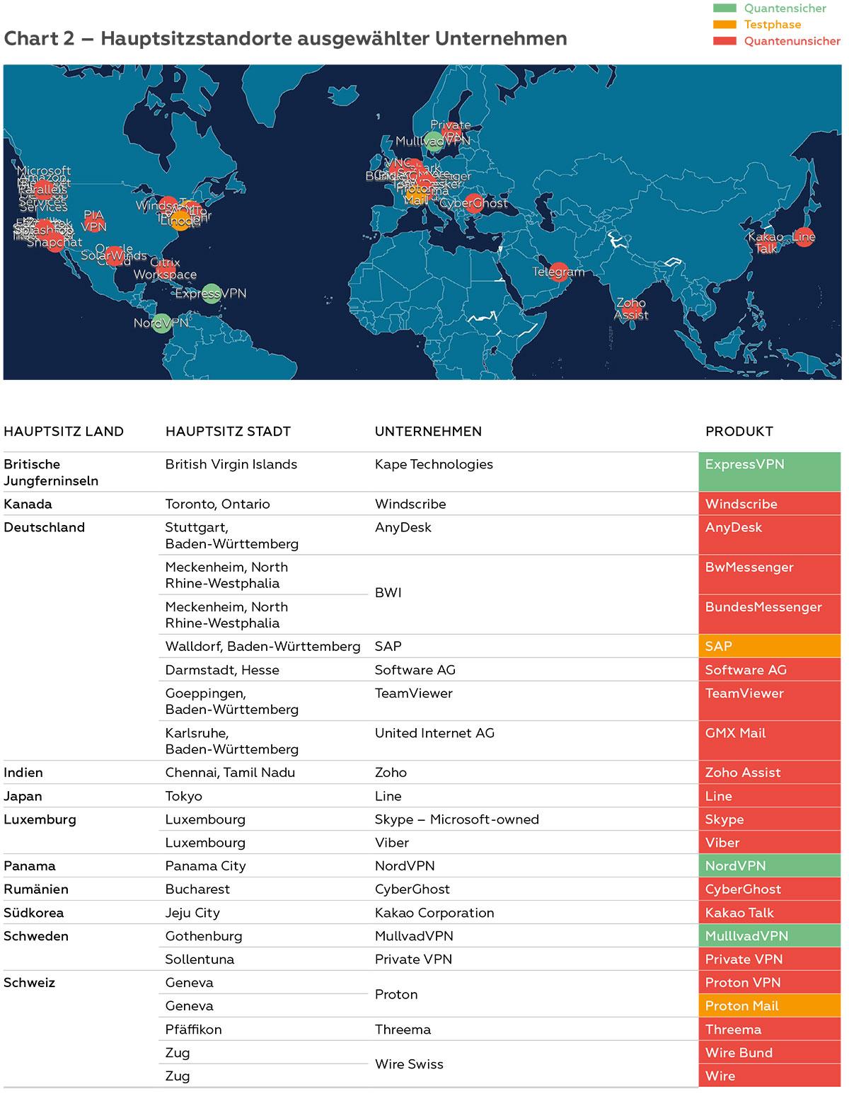Screen dimensions: 849x1101
Task: Click the PIA VPN map marker
Action: coord(94,221)
